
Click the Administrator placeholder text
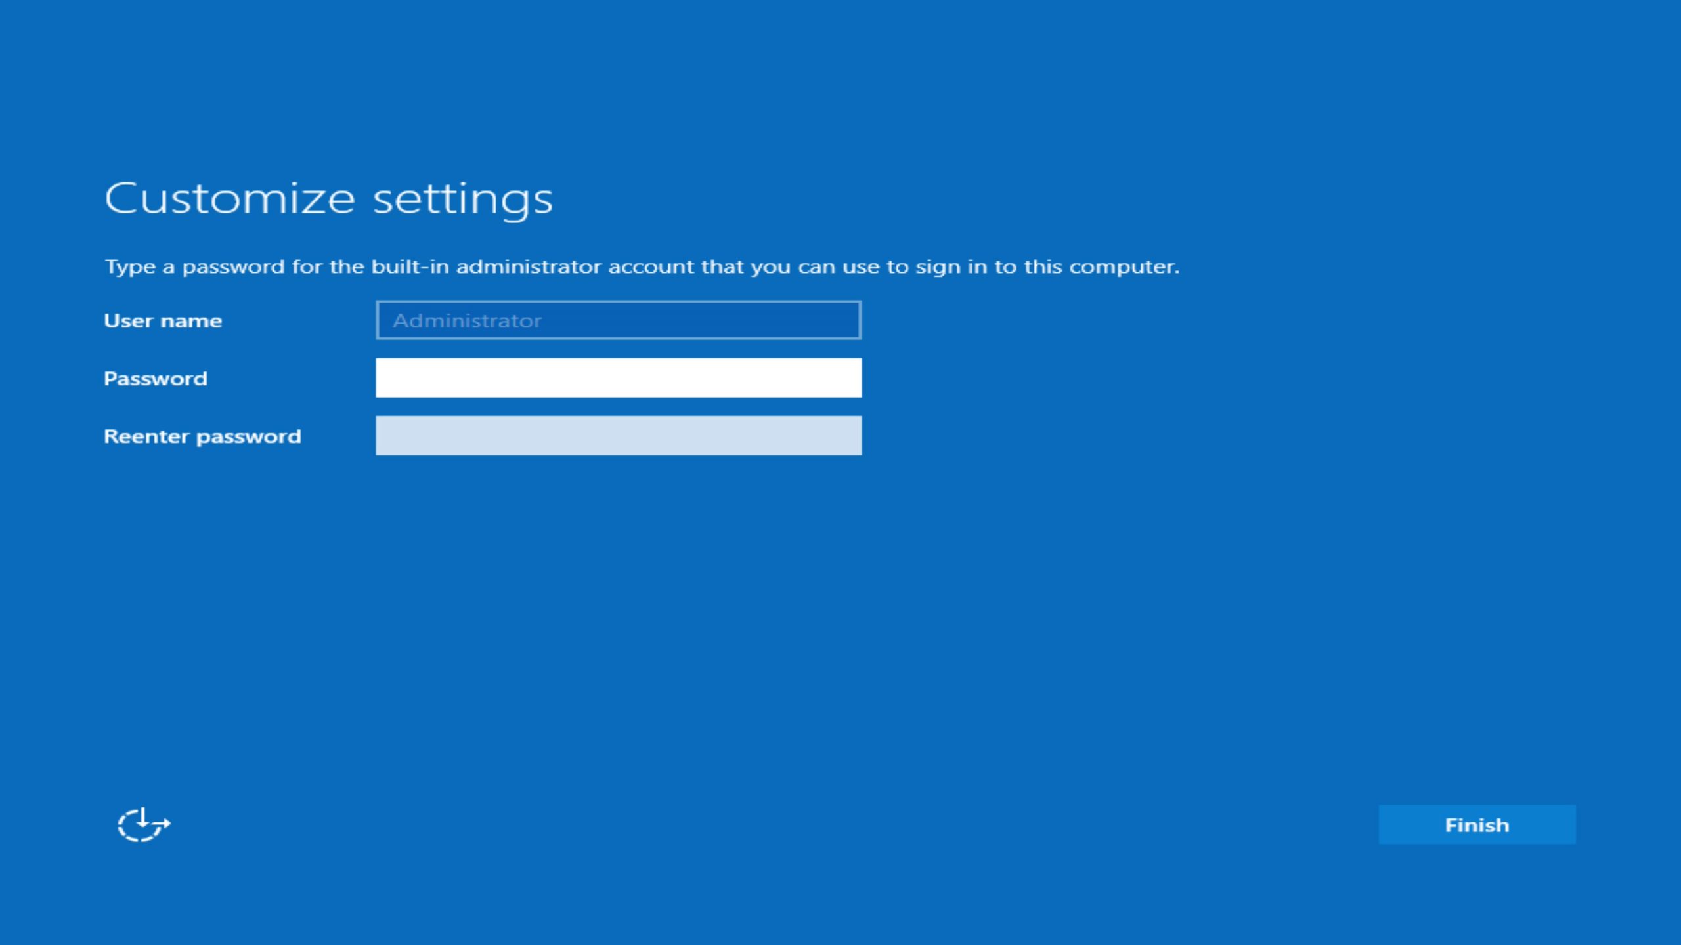point(468,320)
